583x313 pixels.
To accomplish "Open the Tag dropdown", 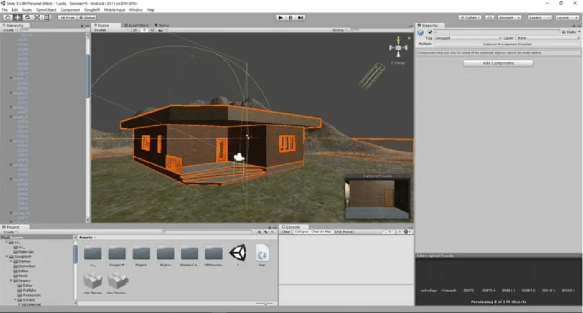I will click(467, 38).
